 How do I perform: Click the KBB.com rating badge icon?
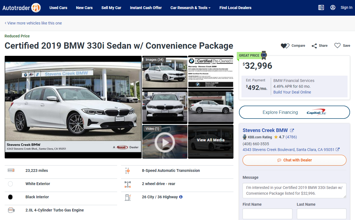coord(244,137)
